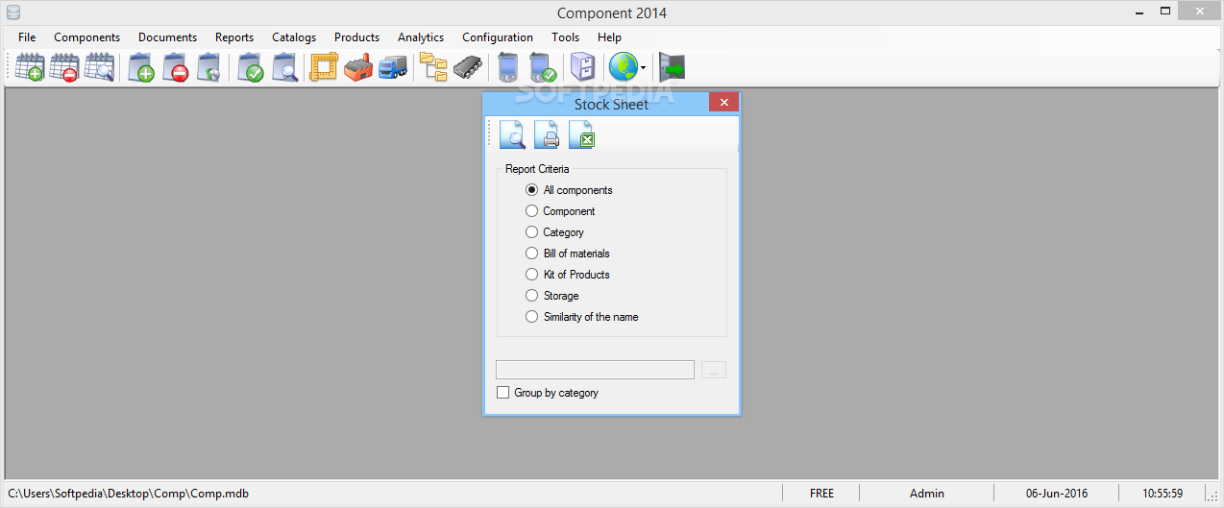Open the Reports menu
The height and width of the screenshot is (508, 1224).
234,37
